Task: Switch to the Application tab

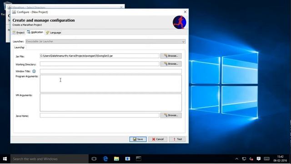Action: [x=35, y=32]
